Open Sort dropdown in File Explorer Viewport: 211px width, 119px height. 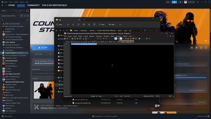[102, 24]
